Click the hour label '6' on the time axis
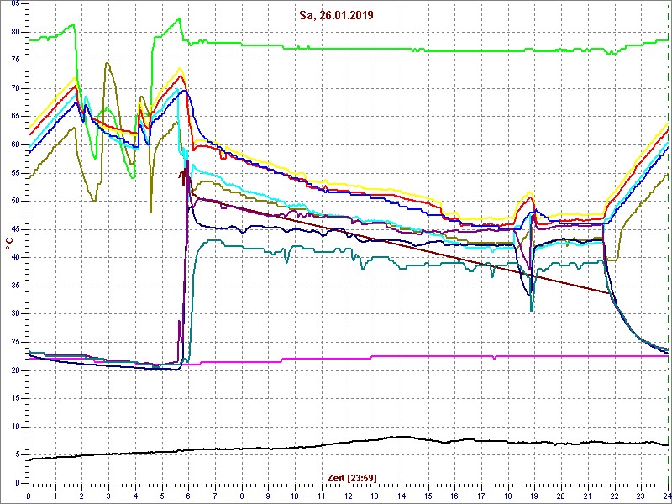 (x=188, y=496)
